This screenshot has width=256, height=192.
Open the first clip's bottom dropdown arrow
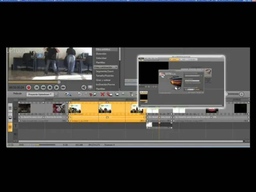coord(64,121)
